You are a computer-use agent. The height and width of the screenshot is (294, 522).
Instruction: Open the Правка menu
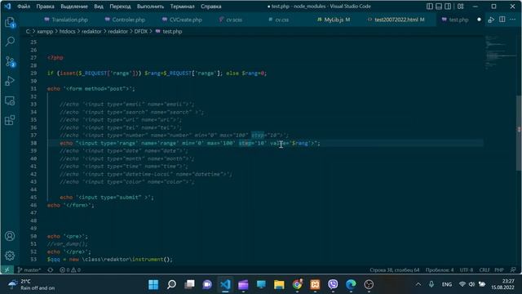pos(46,7)
